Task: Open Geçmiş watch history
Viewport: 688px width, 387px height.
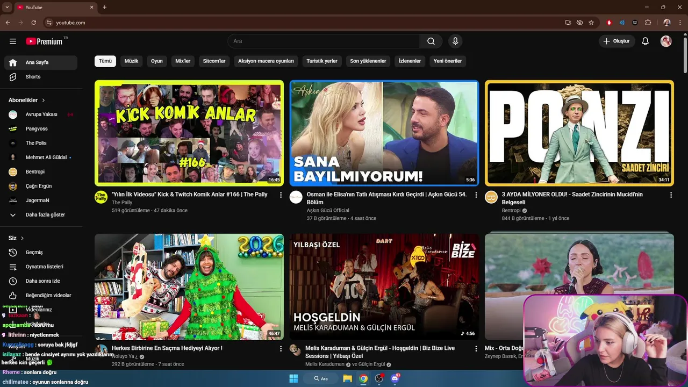Action: coord(41,253)
